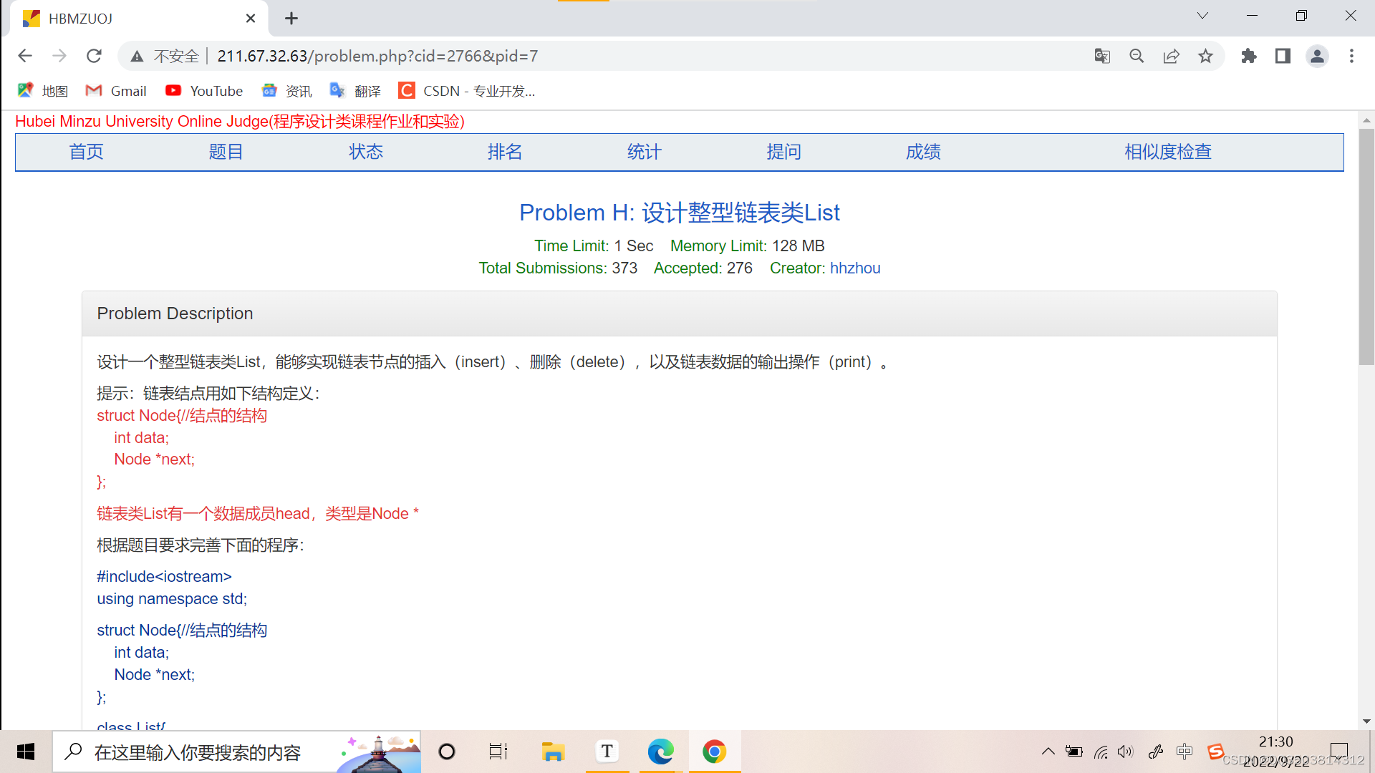This screenshot has width=1375, height=773.
Task: Go to 首页 home menu
Action: coord(87,152)
